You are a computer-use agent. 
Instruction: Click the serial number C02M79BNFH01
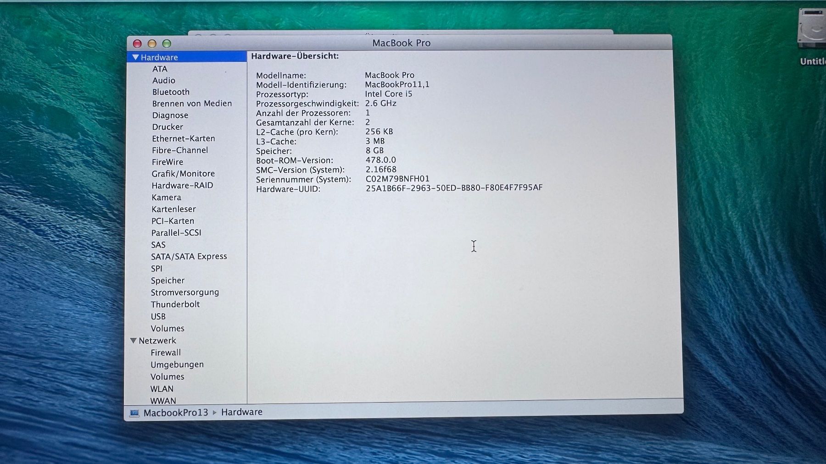click(397, 179)
